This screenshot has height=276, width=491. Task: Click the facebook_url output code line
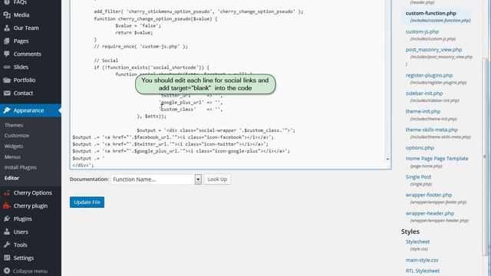(173, 137)
